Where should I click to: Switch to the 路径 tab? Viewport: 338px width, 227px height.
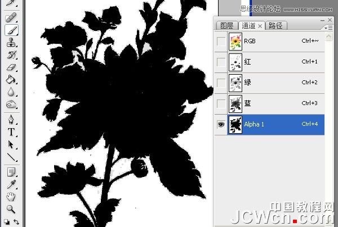(276, 26)
